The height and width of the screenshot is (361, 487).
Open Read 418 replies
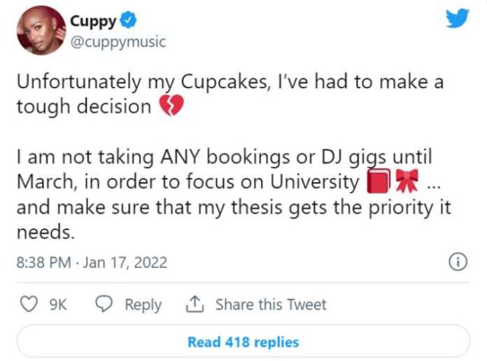coord(243,342)
